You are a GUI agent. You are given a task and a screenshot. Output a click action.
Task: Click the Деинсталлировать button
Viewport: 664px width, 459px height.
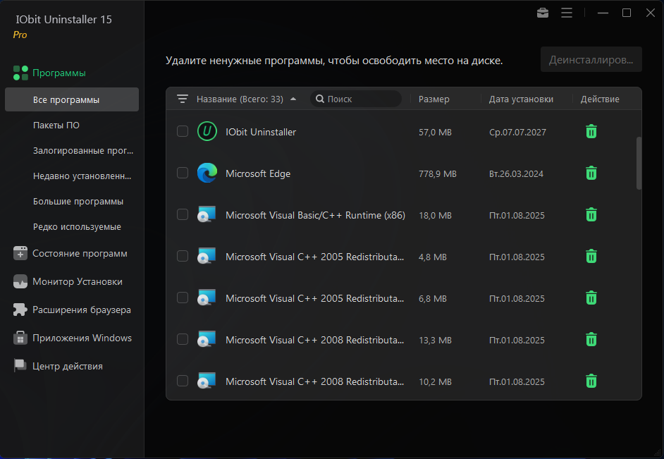tap(591, 59)
